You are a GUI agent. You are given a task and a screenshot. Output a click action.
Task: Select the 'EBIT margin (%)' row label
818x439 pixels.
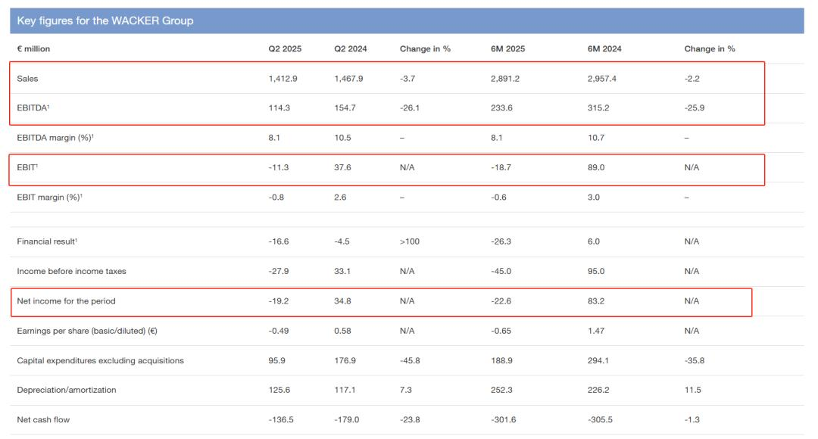49,197
